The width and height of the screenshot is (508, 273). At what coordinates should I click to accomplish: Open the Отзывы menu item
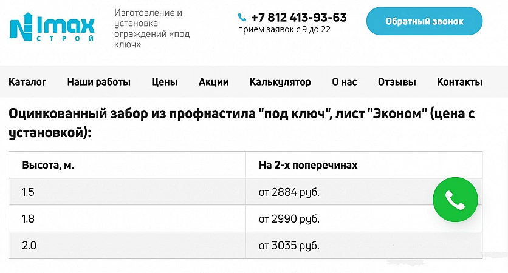coord(397,82)
